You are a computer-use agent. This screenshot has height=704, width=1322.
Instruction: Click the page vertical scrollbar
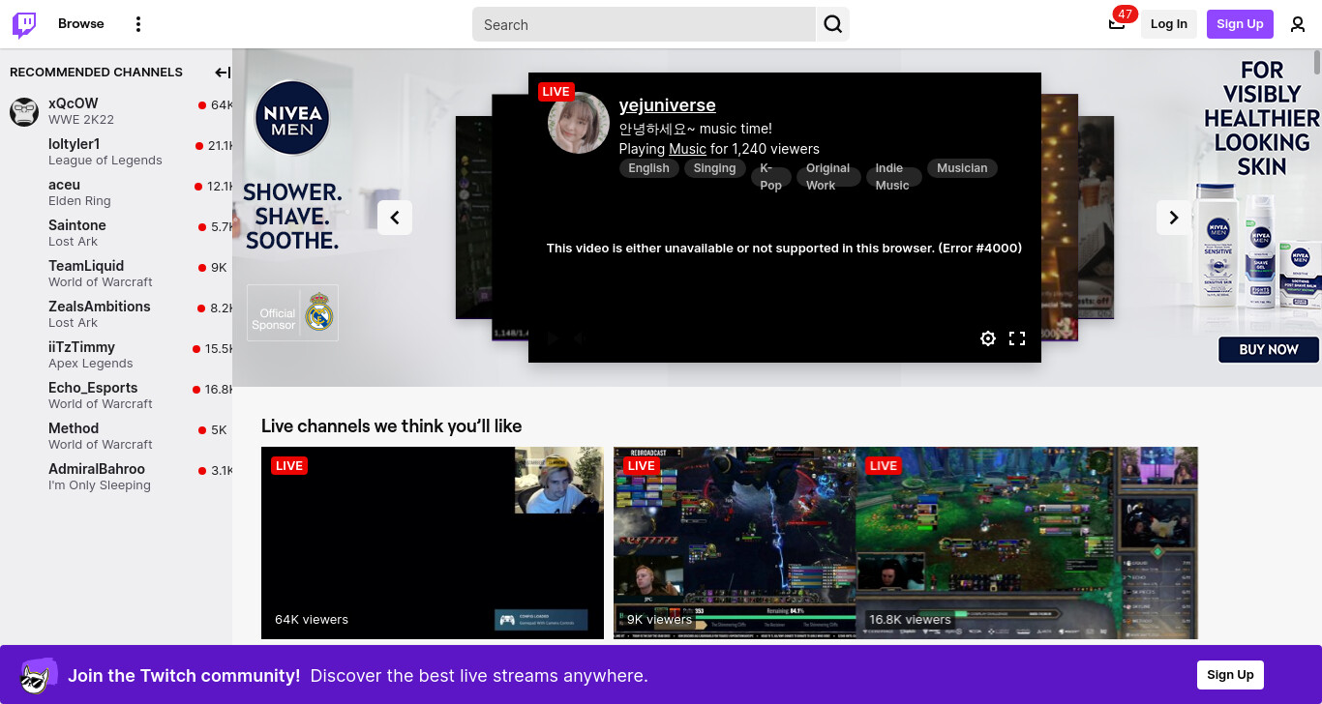[x=1317, y=61]
